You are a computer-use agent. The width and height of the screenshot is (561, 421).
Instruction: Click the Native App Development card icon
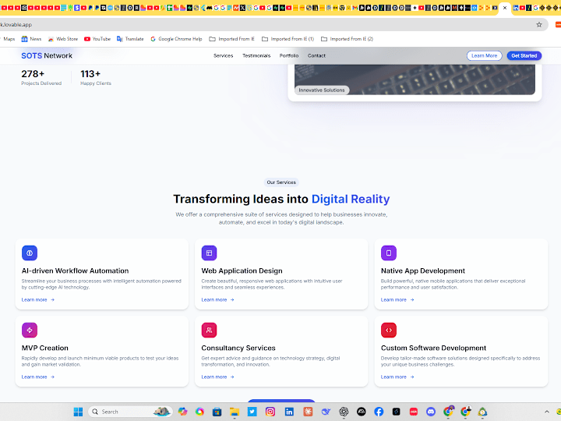click(x=389, y=253)
